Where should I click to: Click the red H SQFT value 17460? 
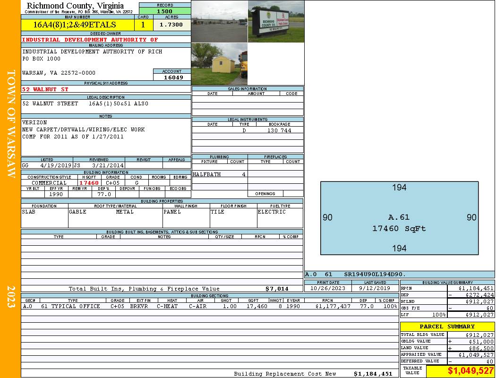click(89, 183)
